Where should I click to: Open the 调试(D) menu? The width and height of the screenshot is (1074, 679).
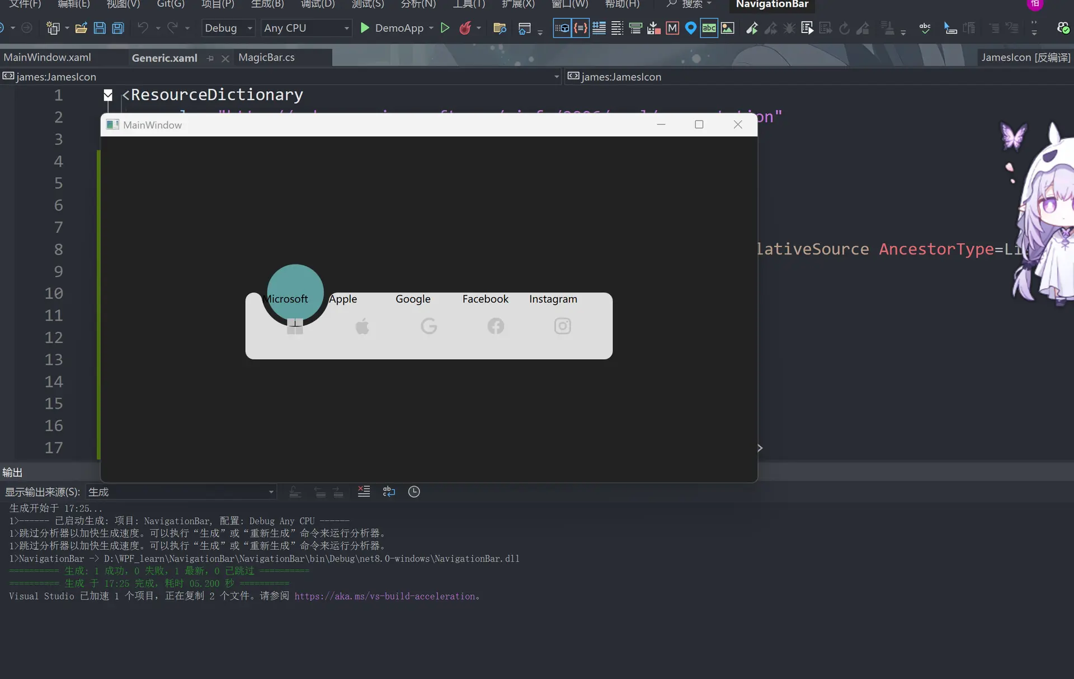pyautogui.click(x=318, y=4)
